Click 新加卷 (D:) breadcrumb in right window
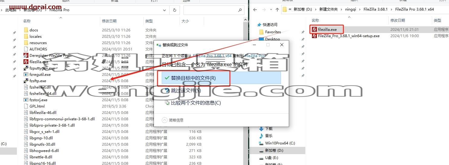The image size is (449, 165). (303, 9)
